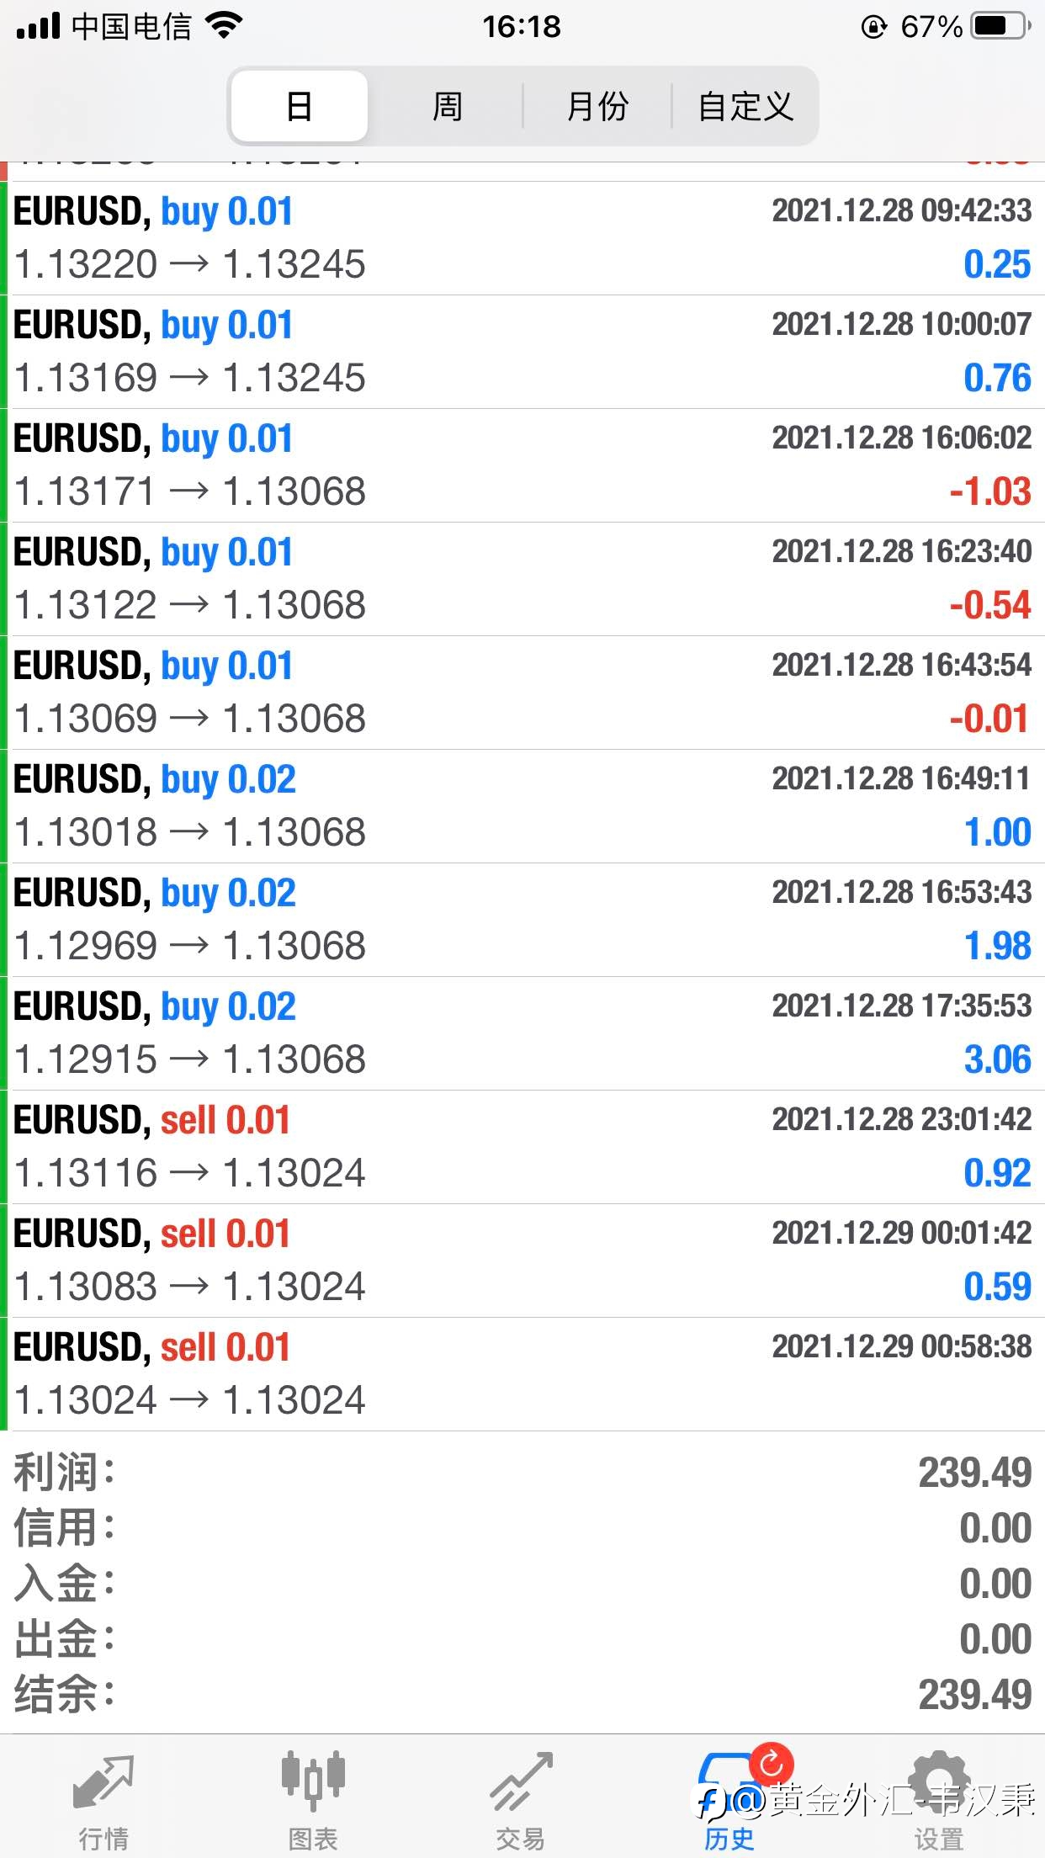This screenshot has width=1045, height=1858.
Task: Switch to the 月份 month period segment
Action: [x=597, y=106]
